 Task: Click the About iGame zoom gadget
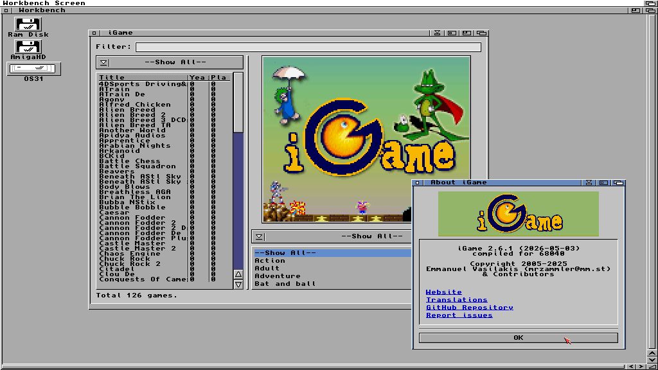pos(603,182)
